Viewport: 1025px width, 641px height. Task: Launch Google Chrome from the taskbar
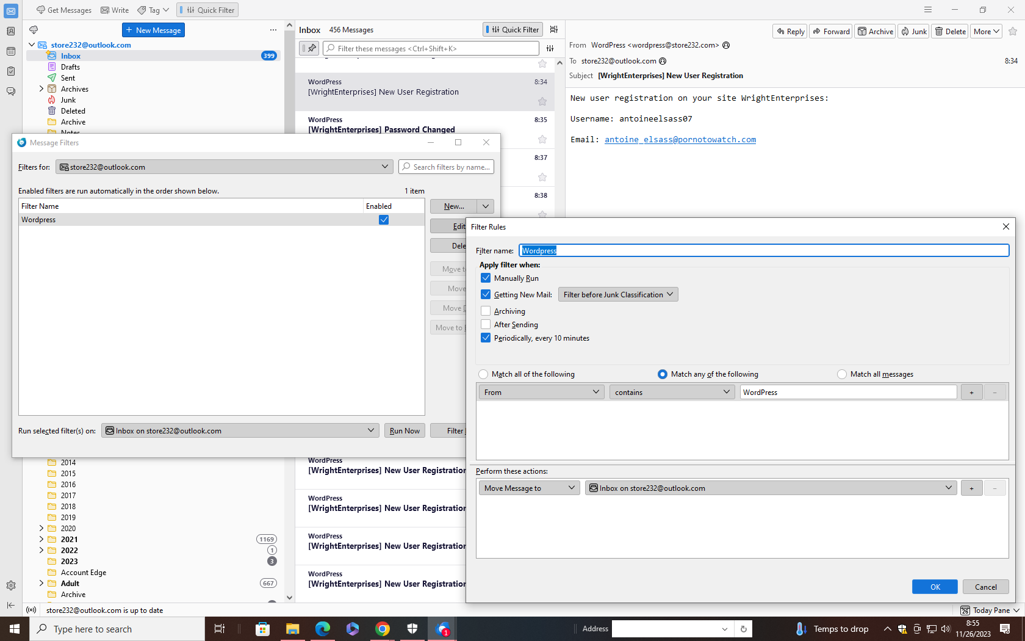coord(383,629)
